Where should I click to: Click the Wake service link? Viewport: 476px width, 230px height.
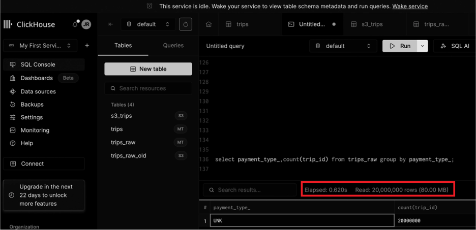tap(410, 6)
